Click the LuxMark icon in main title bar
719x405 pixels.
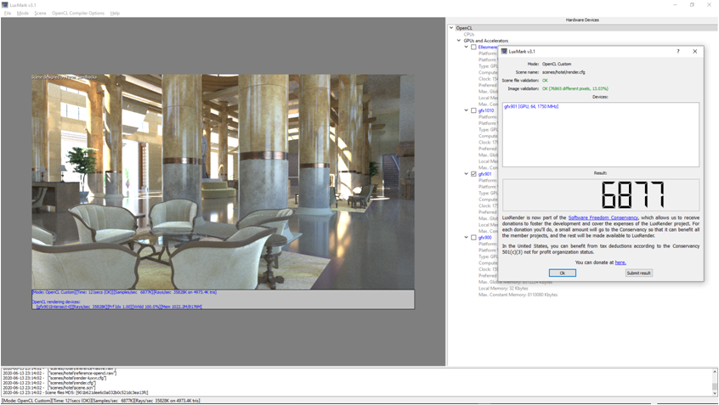[x=5, y=4]
